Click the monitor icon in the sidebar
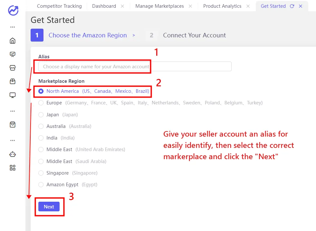Image resolution: width=316 pixels, height=231 pixels. (12, 95)
